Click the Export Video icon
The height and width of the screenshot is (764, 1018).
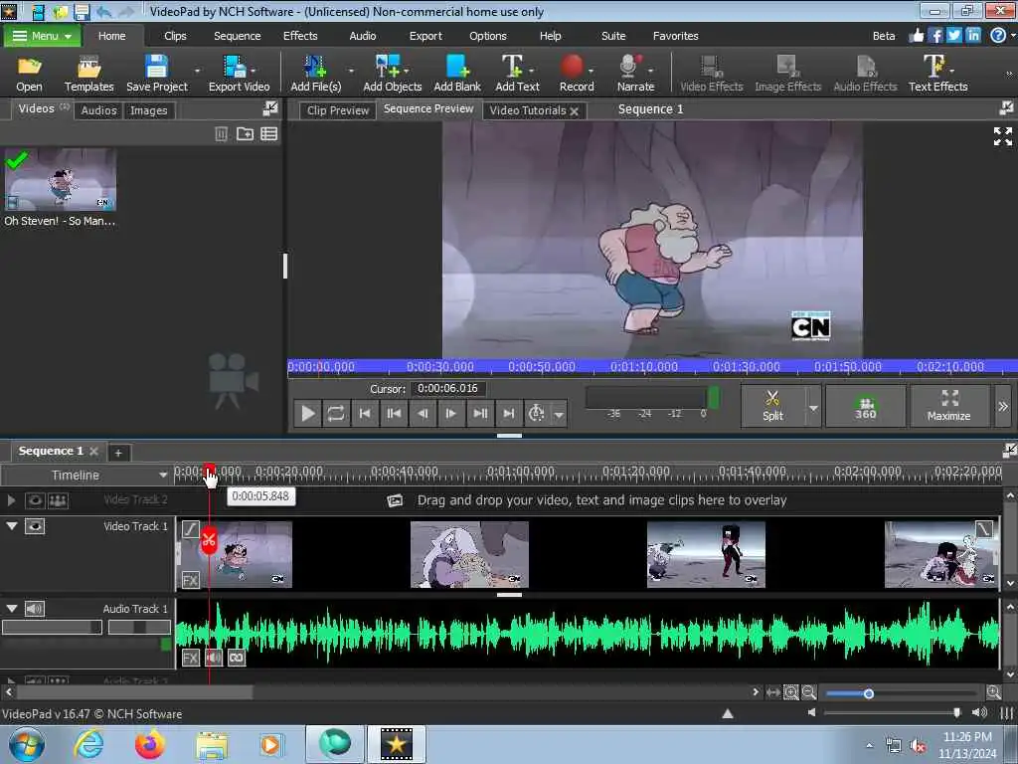coord(235,67)
